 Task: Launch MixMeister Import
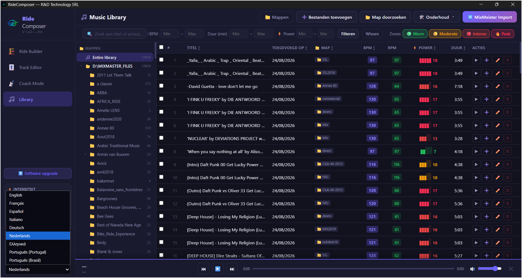(x=489, y=17)
